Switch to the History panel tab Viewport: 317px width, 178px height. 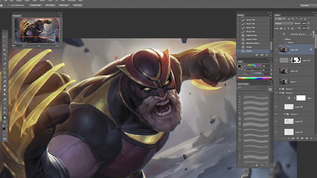[240, 15]
